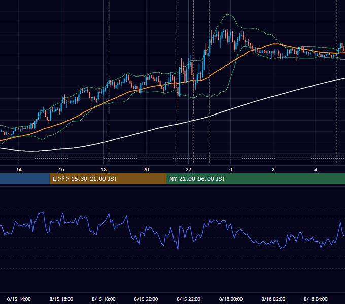Click the 8/16 00:00 date label
The height and width of the screenshot is (304, 345).
231,299
